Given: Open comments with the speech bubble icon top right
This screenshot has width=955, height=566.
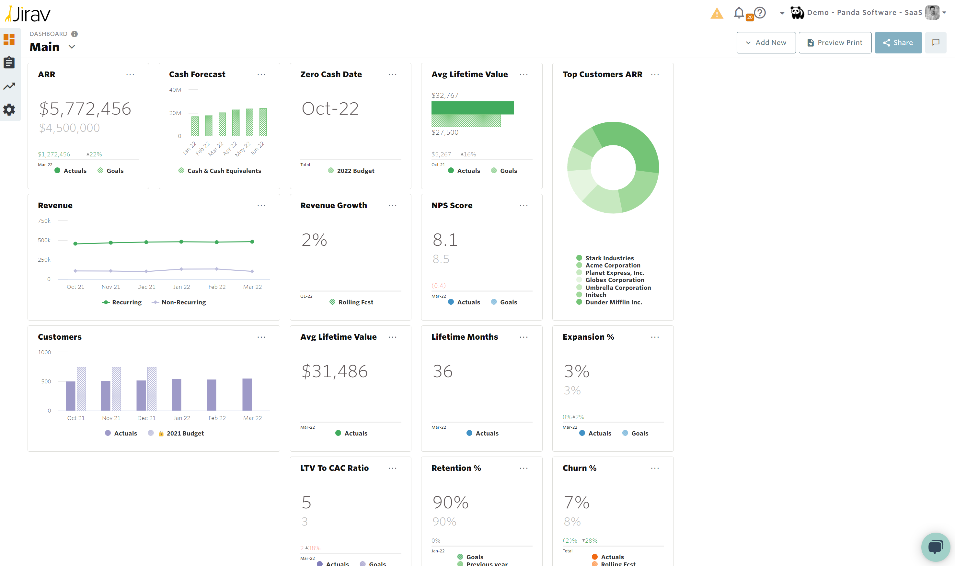Looking at the screenshot, I should click(x=936, y=42).
